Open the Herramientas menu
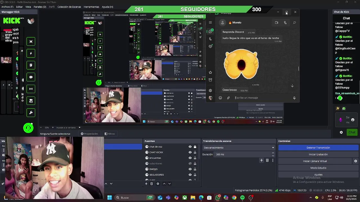 tap(91, 7)
